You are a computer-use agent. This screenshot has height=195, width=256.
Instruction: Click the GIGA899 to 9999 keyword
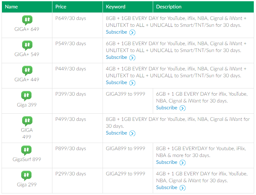pyautogui.click(x=125, y=148)
